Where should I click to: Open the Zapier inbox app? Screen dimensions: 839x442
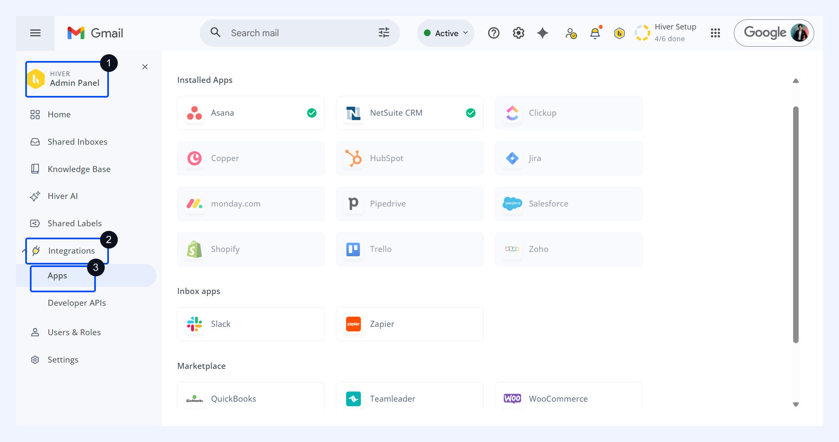click(410, 324)
